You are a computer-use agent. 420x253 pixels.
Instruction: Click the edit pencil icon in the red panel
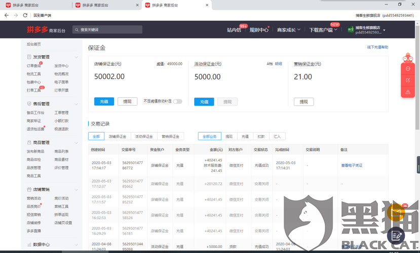click(x=408, y=80)
